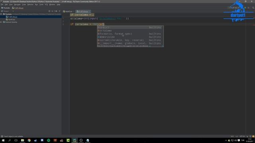
Task: Click the collapse all icon in Project panel
Action: click(x=52, y=11)
